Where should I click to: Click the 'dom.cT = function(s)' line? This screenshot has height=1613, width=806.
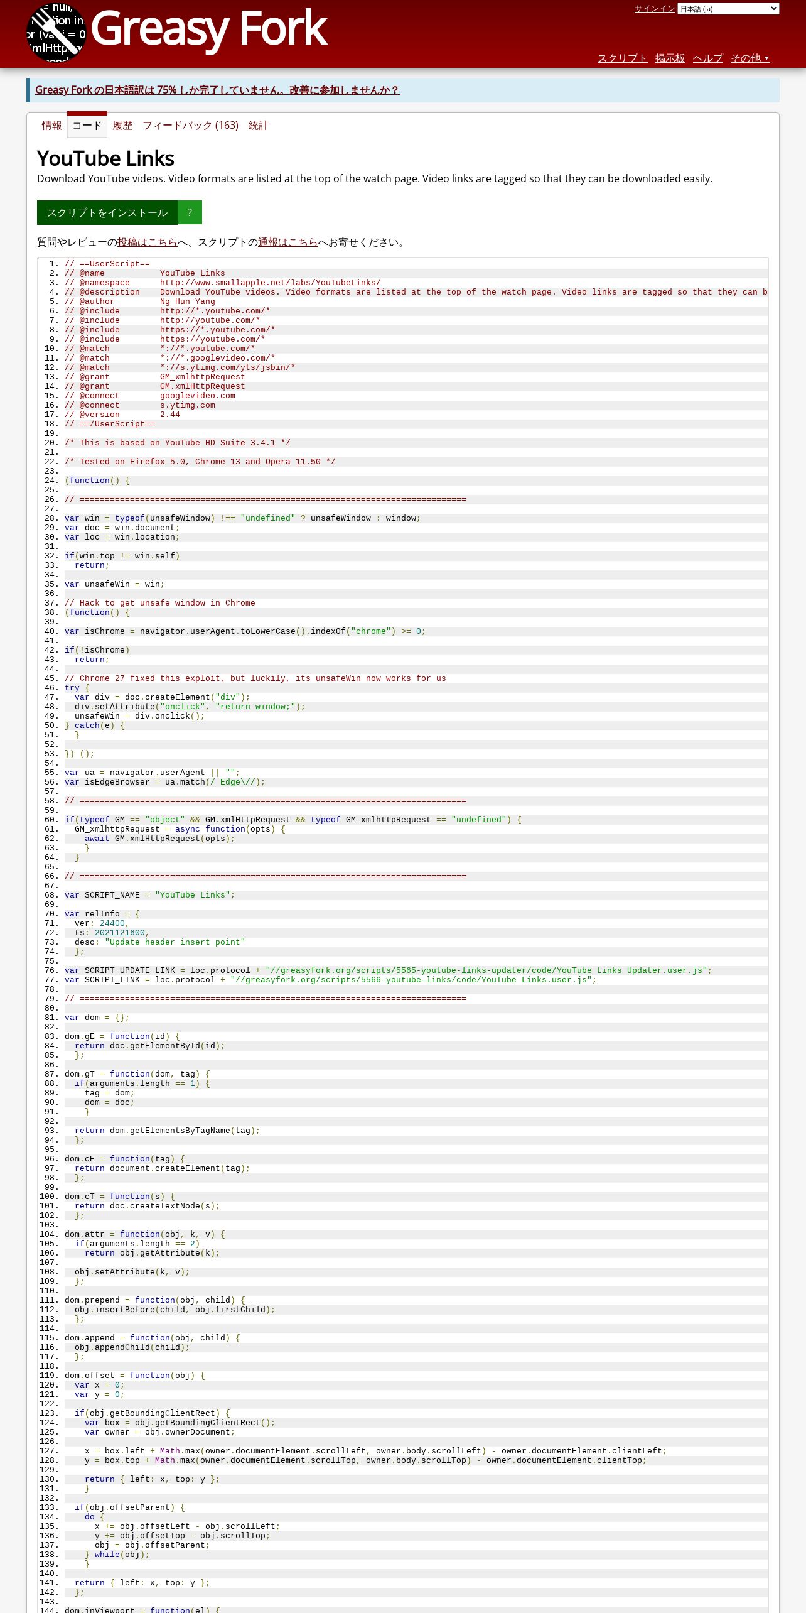120,1197
